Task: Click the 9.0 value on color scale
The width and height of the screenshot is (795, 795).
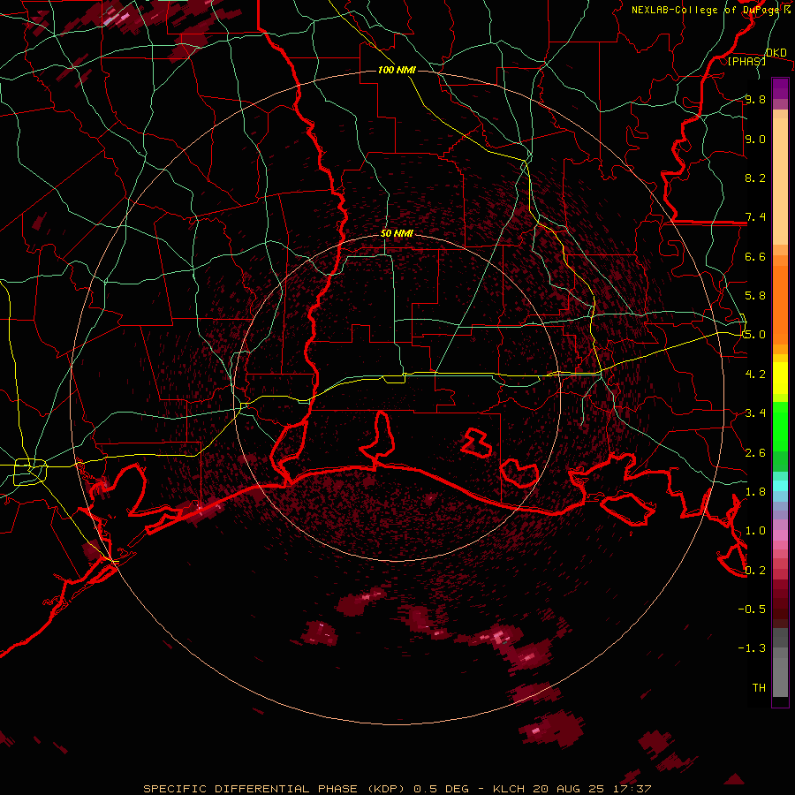Action: coord(755,139)
